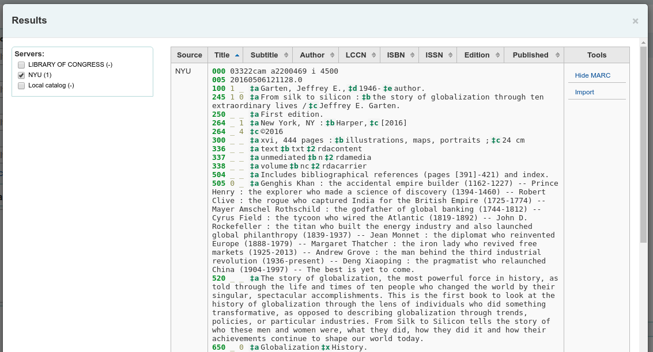The image size is (653, 352).
Task: Enable the Local catalog checkbox
Action: click(x=21, y=86)
